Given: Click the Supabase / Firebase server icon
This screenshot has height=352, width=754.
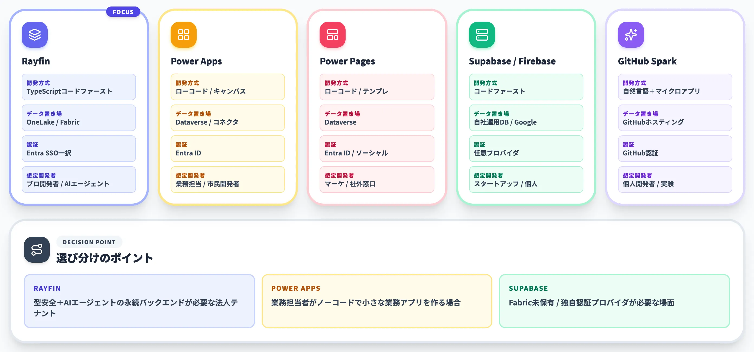Looking at the screenshot, I should tap(482, 35).
